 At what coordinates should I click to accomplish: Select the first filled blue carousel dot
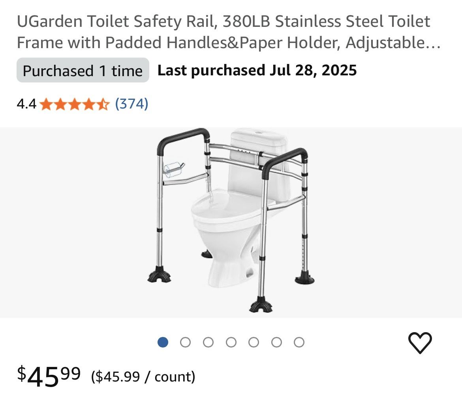pos(163,342)
